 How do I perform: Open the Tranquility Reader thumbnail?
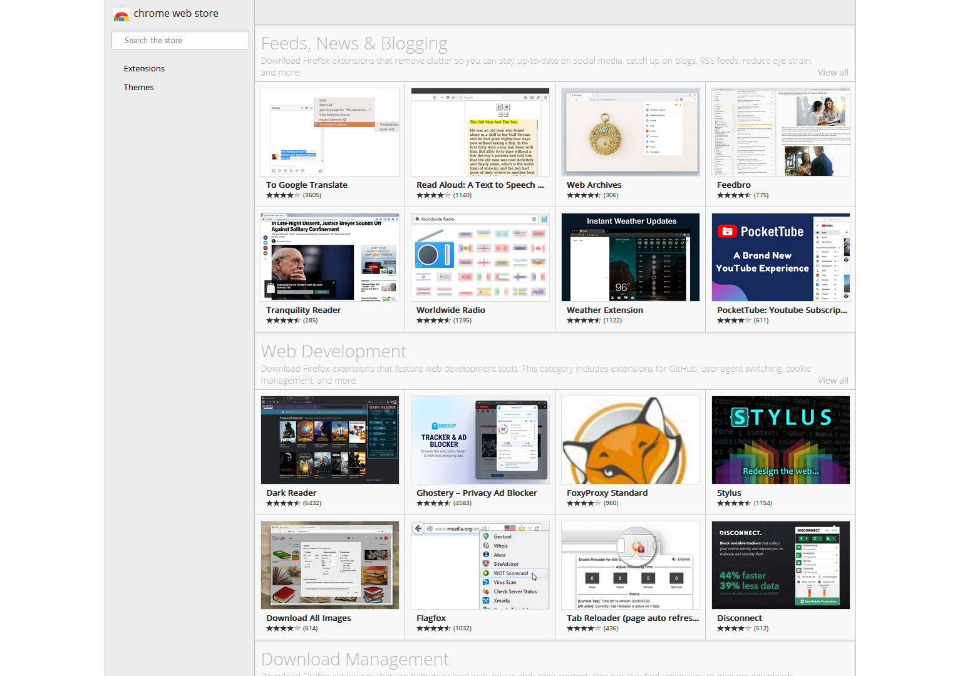330,257
